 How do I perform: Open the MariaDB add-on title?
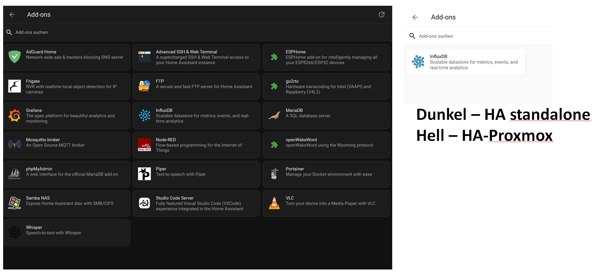(x=294, y=110)
